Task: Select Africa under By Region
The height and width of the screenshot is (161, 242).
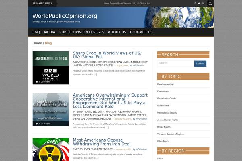Action: (160, 159)
